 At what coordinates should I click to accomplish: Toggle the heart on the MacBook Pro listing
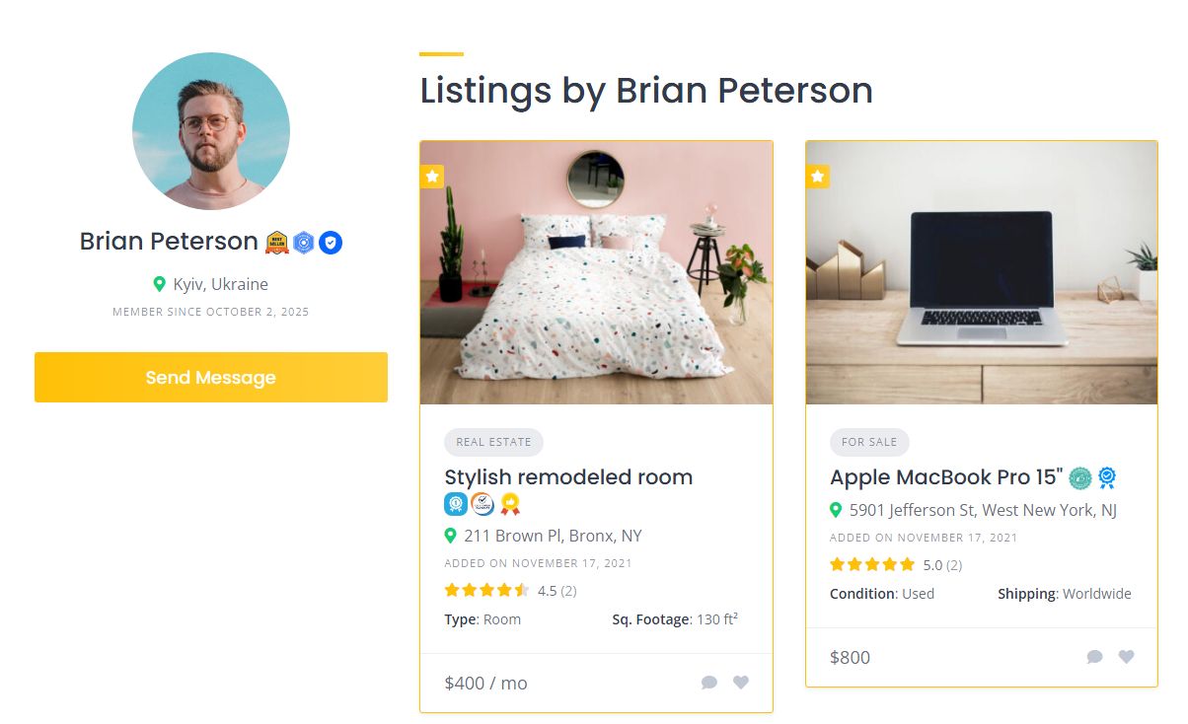point(1126,657)
